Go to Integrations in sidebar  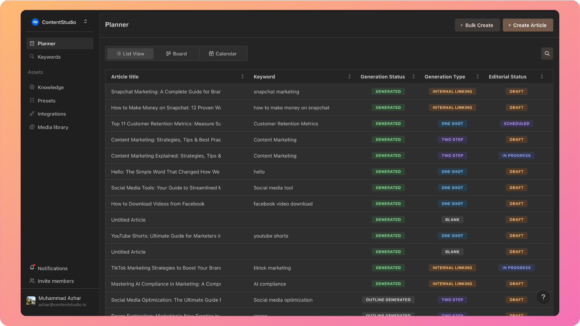click(x=51, y=114)
